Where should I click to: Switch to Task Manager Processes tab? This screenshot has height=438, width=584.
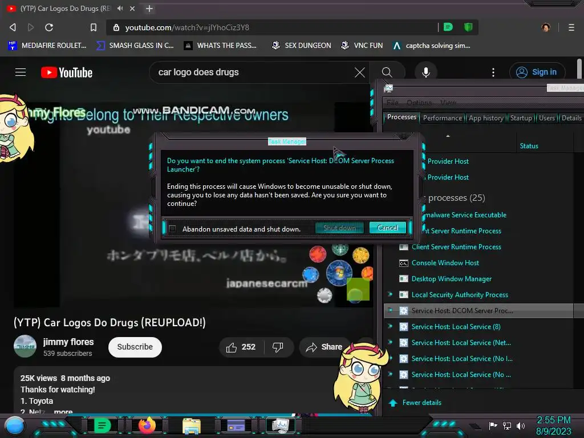pos(401,117)
